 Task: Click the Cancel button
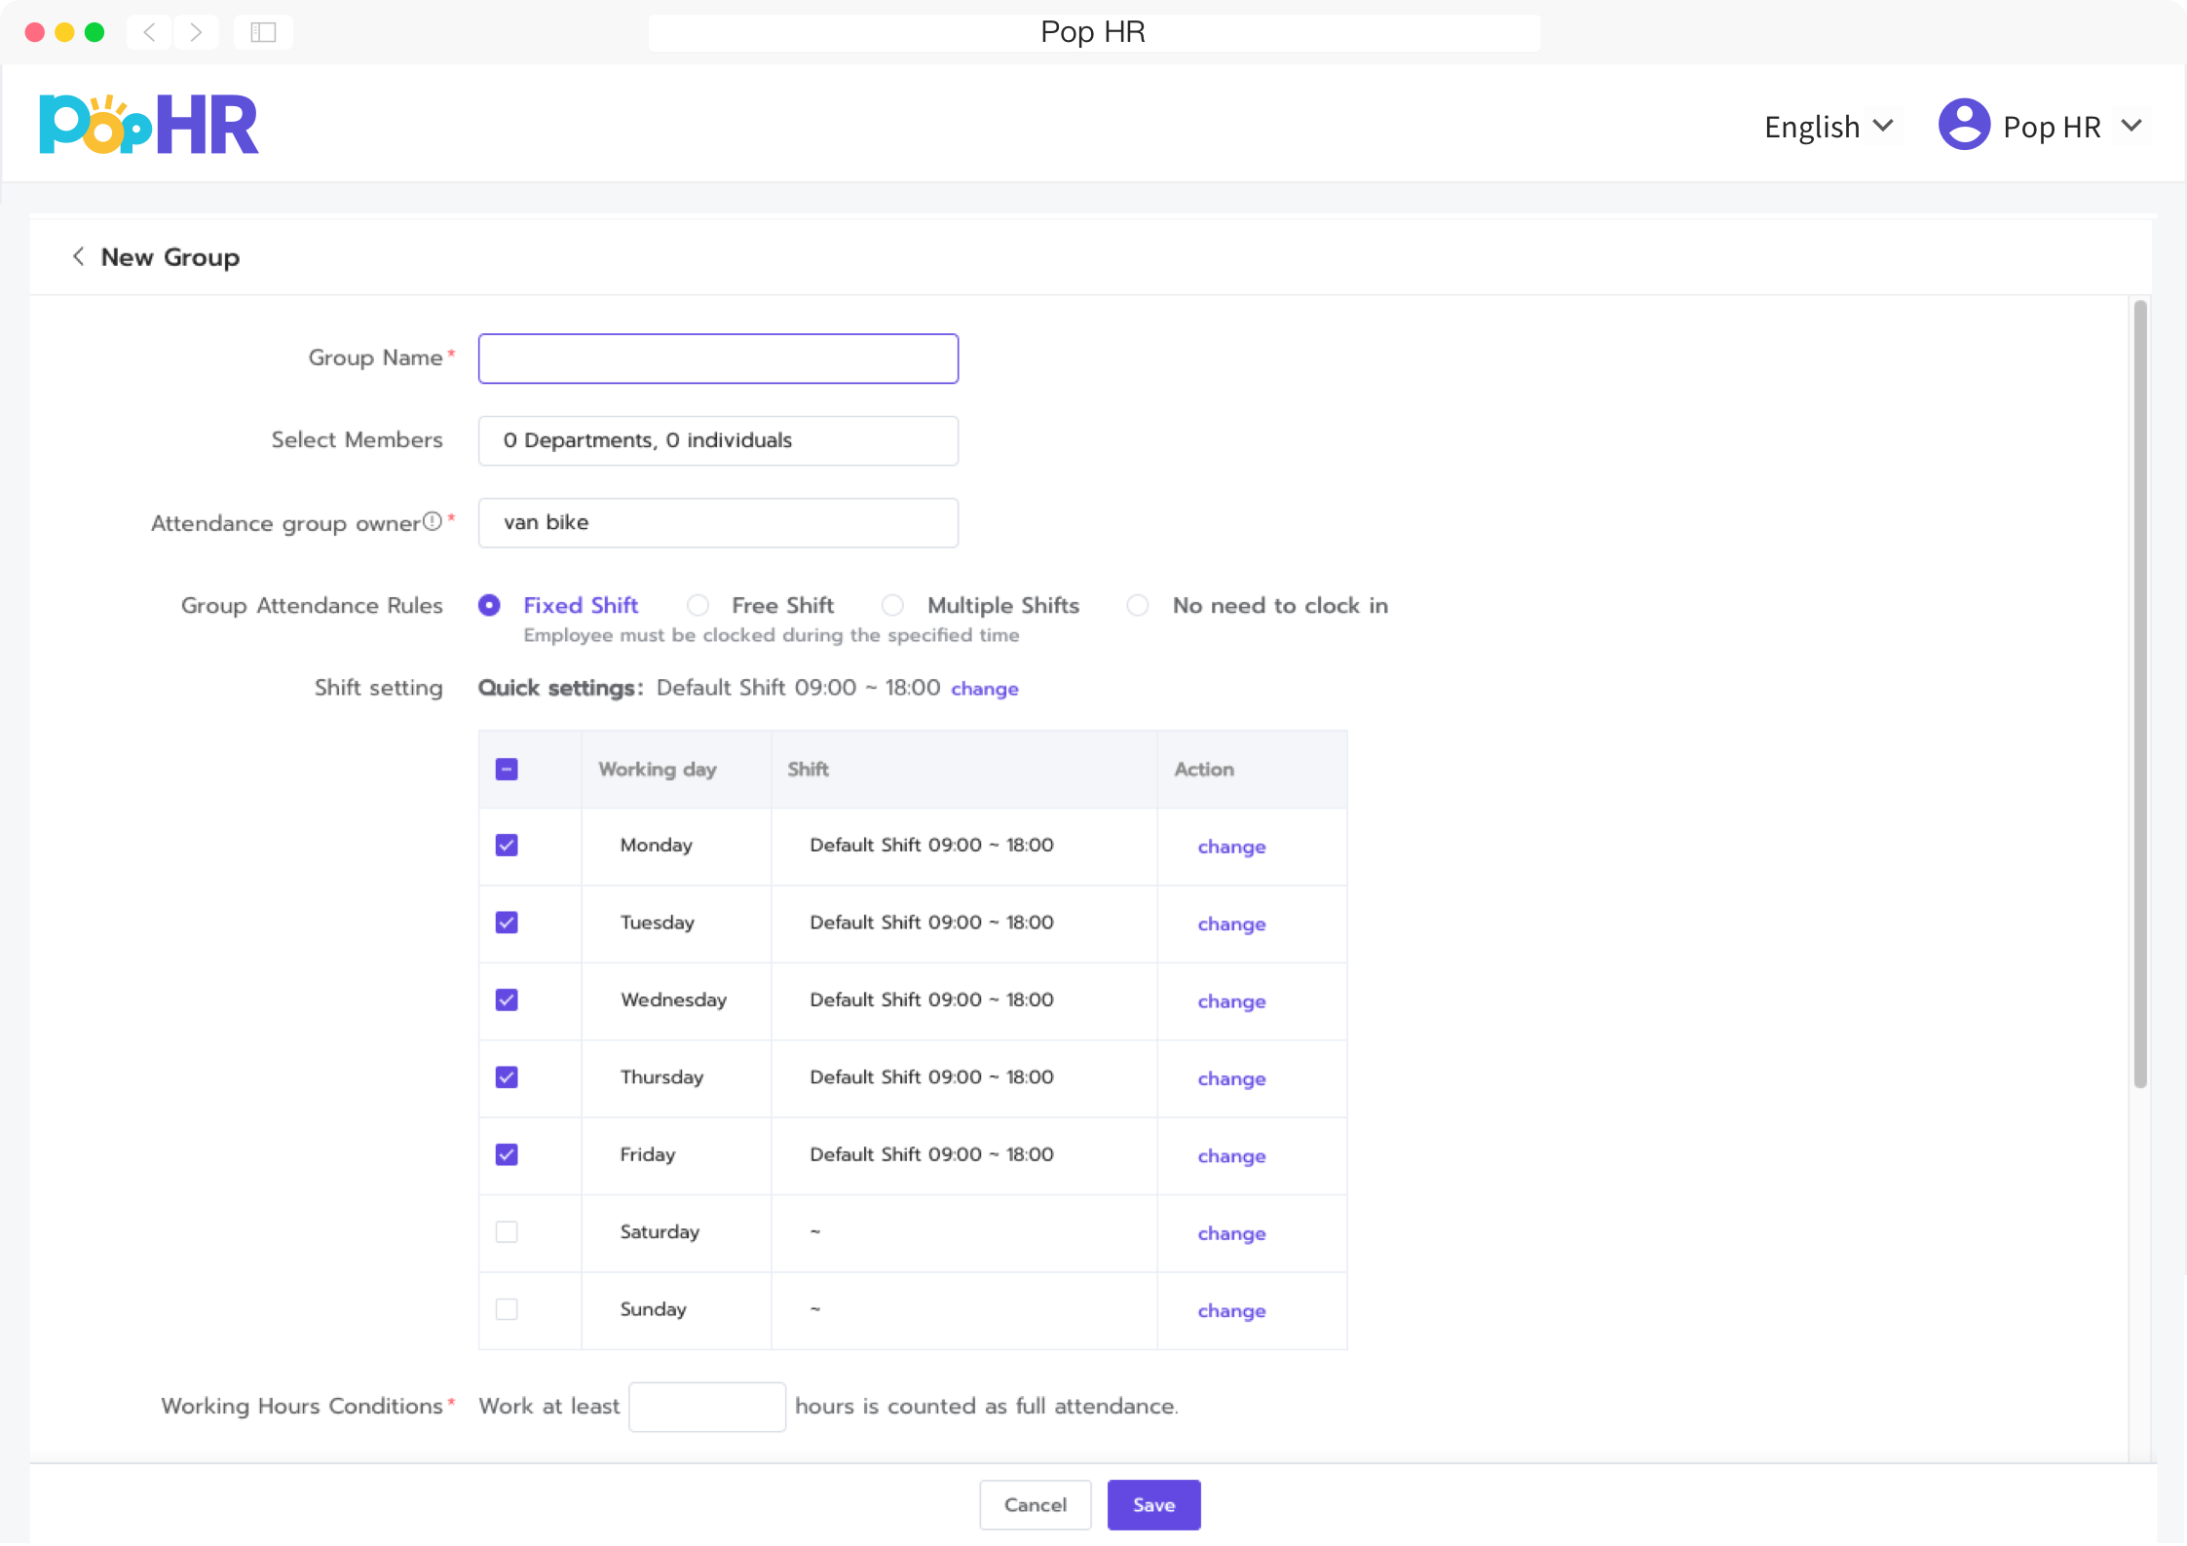click(x=1036, y=1505)
